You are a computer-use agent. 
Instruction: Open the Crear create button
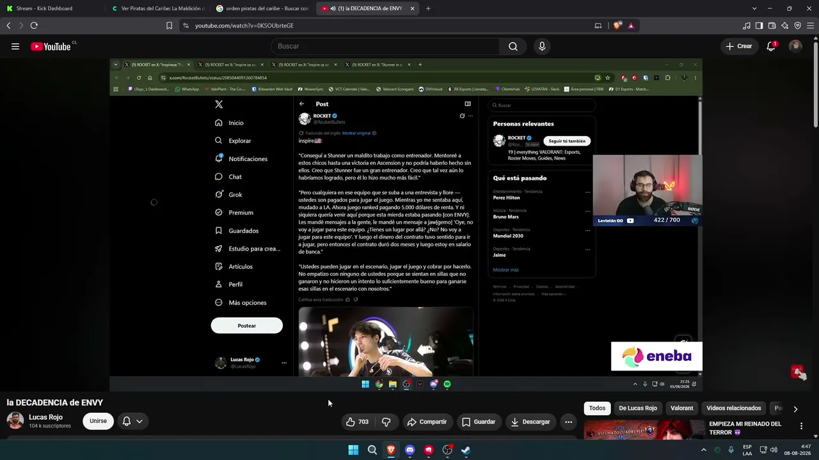pyautogui.click(x=739, y=46)
